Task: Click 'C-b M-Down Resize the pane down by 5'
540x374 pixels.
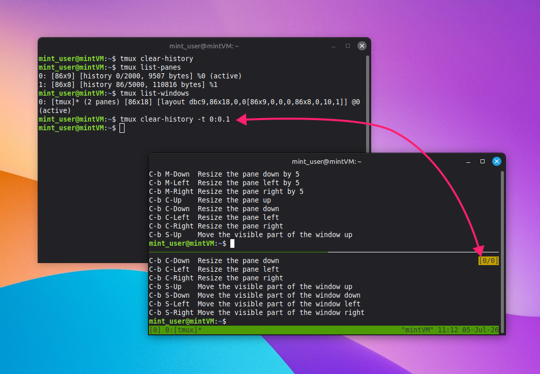Action: [224, 175]
